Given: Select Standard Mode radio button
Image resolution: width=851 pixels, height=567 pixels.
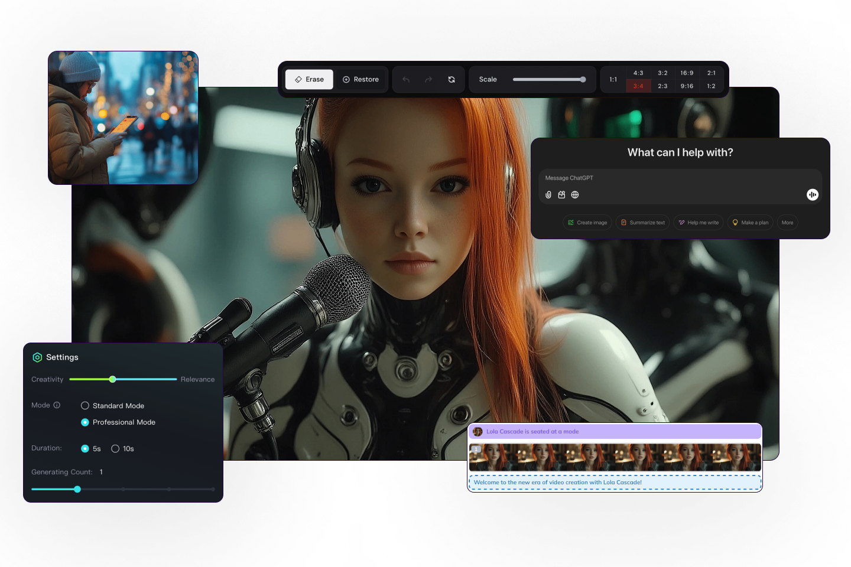Looking at the screenshot, I should (85, 406).
